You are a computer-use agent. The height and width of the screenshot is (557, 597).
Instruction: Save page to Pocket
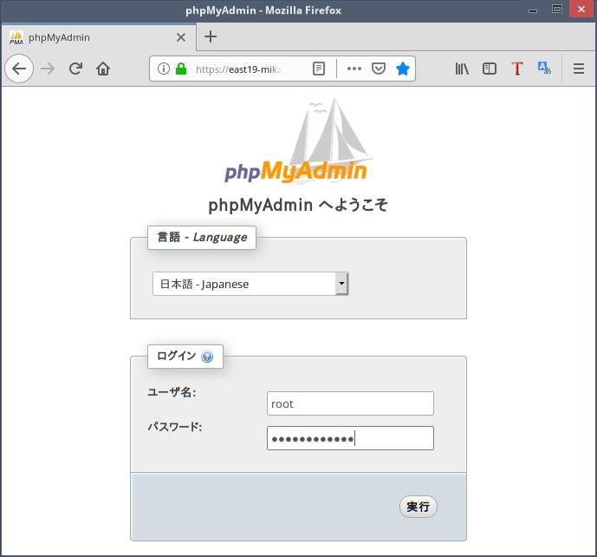pos(379,69)
